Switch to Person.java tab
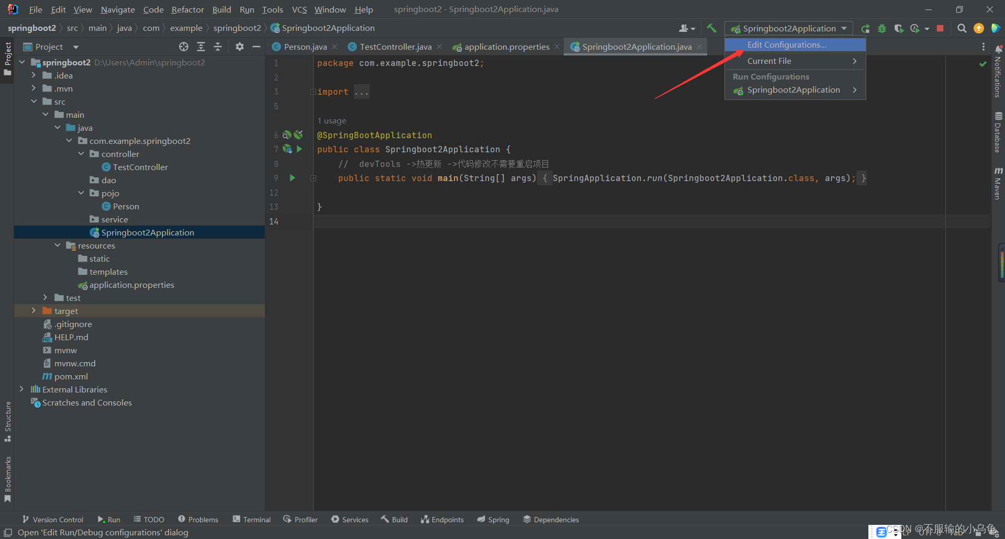The height and width of the screenshot is (539, 1005). 305,47
